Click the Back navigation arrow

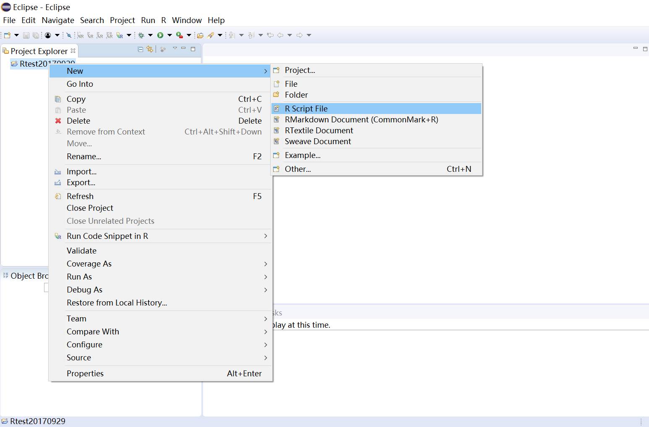click(280, 35)
